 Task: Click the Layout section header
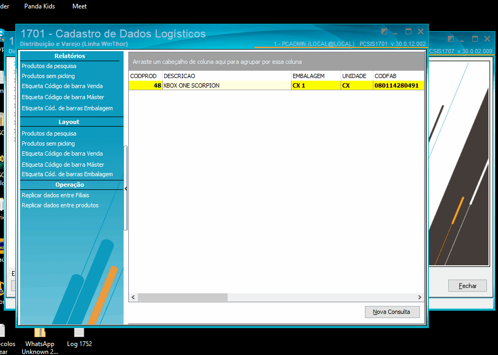pyautogui.click(x=69, y=122)
